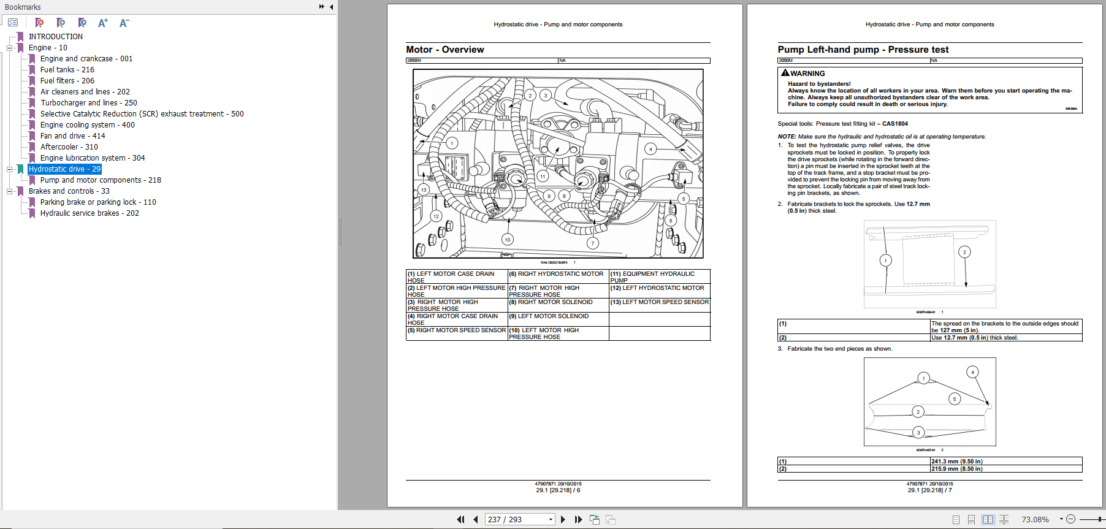Open the Turbocharger and lines - 250 bookmark
1106x529 pixels.
pyautogui.click(x=88, y=103)
